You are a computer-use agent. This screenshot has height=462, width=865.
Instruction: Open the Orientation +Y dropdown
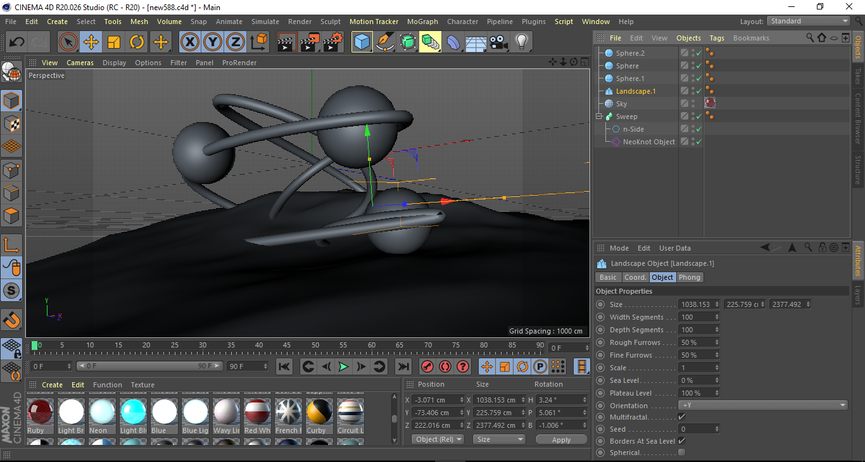[x=763, y=406]
